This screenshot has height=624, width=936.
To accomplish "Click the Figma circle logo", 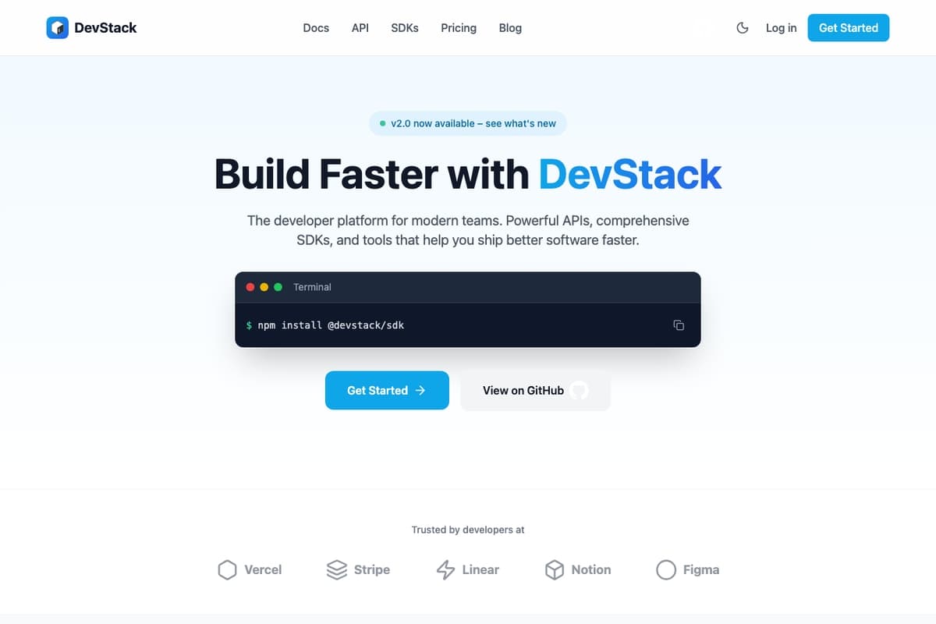I will 666,569.
